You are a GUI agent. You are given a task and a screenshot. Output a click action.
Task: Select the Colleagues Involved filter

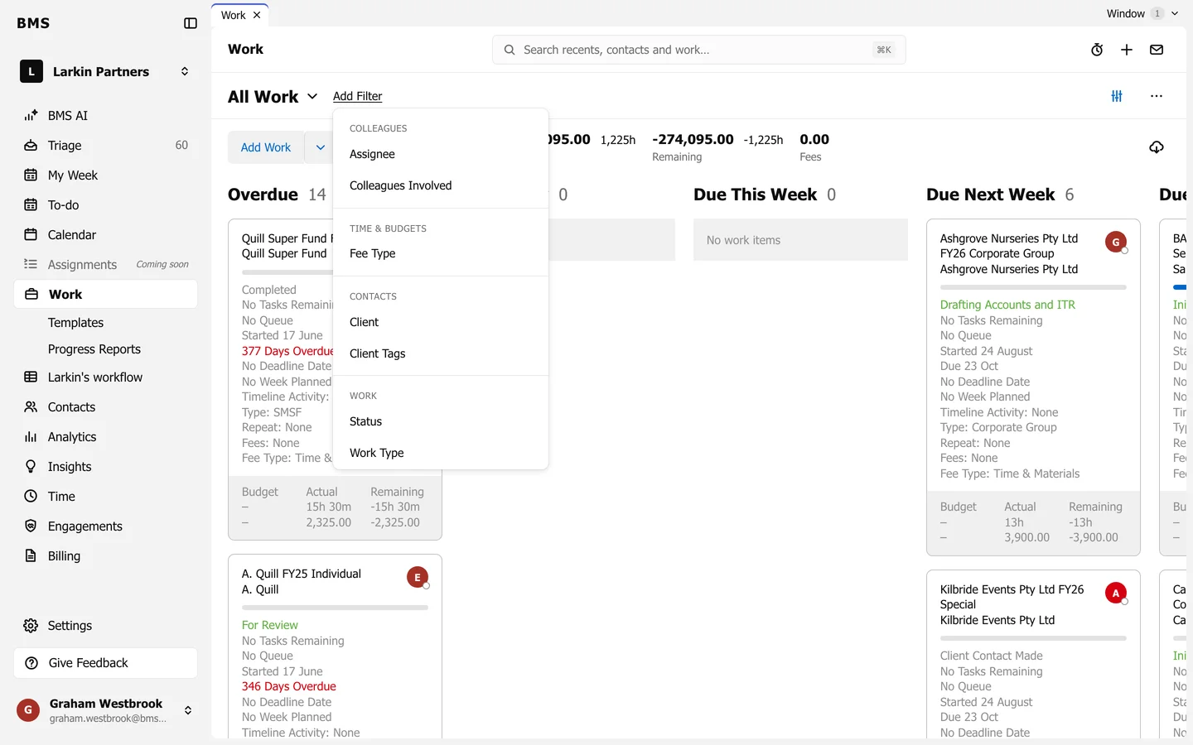(441, 186)
